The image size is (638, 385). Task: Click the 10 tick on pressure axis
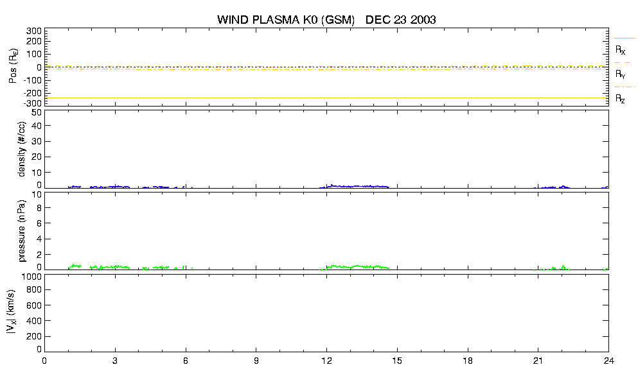pyautogui.click(x=37, y=194)
